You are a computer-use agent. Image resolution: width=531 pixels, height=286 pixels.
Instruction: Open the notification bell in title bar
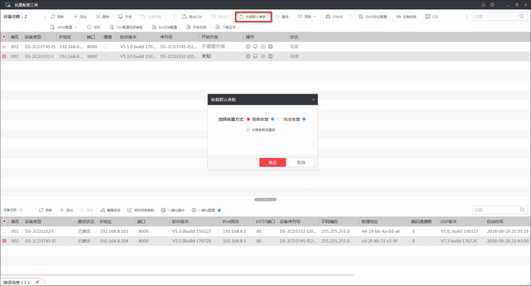tap(483, 4)
